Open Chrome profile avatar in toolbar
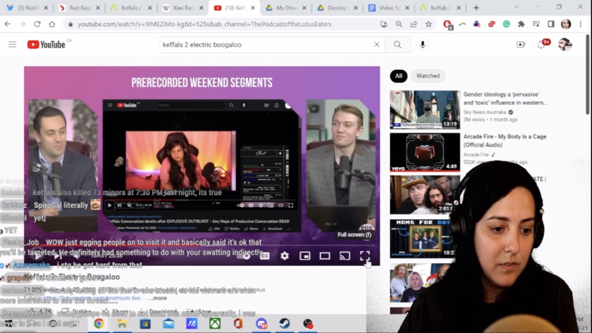Screen dimensions: 592x333 tap(566, 24)
